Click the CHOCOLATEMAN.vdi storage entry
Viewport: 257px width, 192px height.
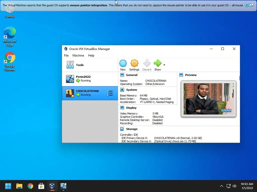pos(178,138)
